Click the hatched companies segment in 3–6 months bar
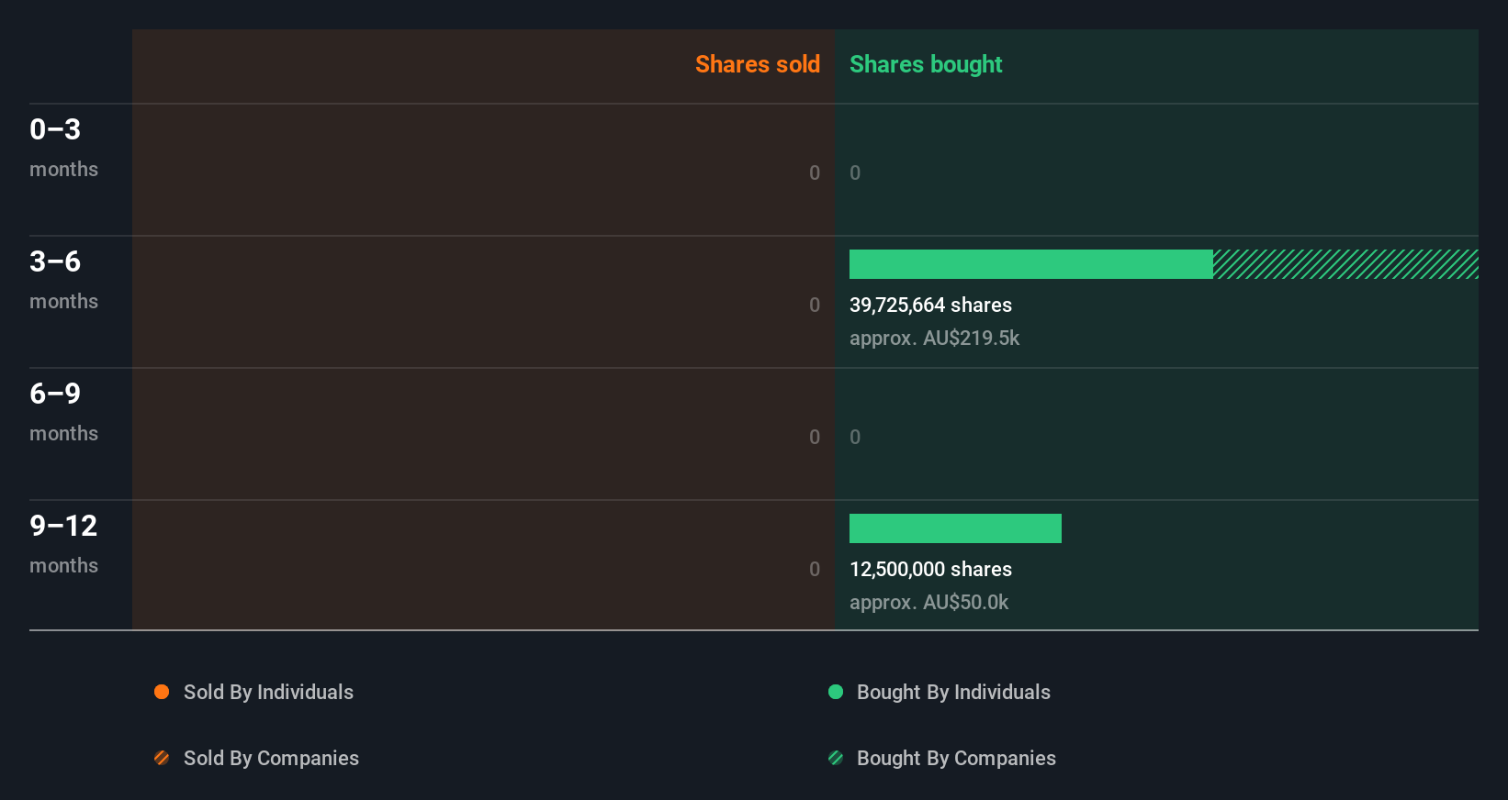This screenshot has width=1508, height=800. 1345,264
